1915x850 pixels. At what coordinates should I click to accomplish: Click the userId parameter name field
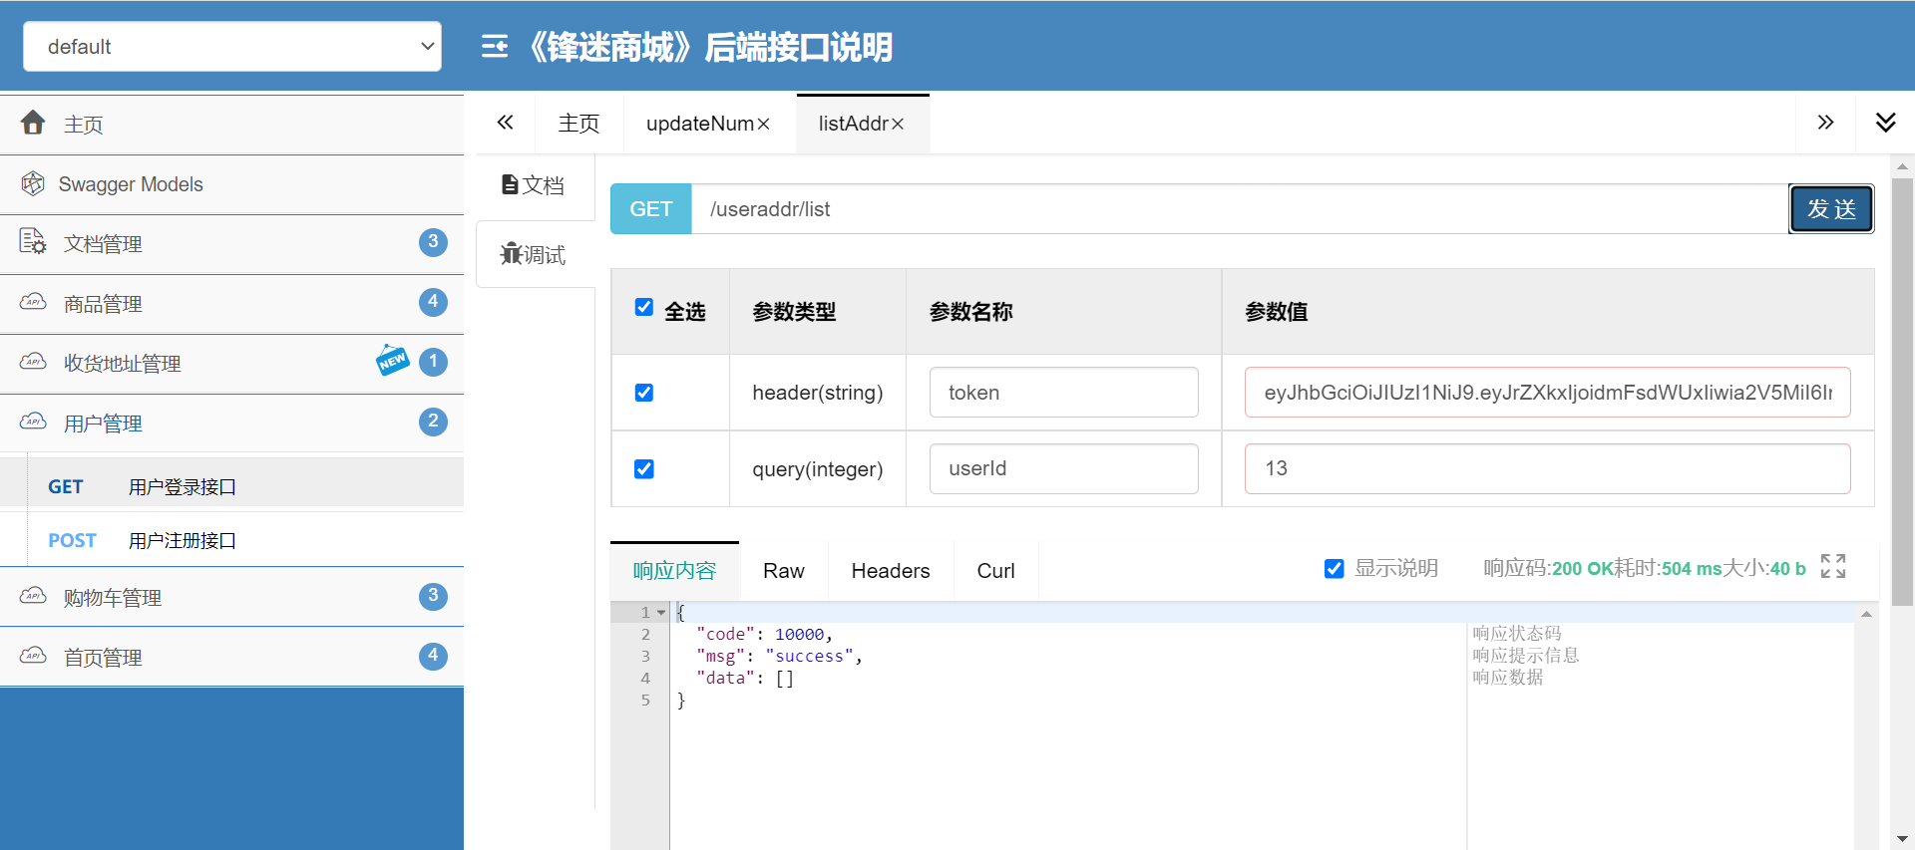pyautogui.click(x=1064, y=468)
